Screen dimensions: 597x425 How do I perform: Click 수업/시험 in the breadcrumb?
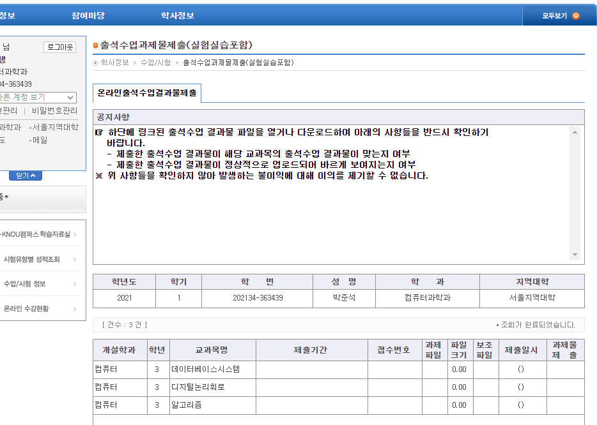tap(155, 63)
